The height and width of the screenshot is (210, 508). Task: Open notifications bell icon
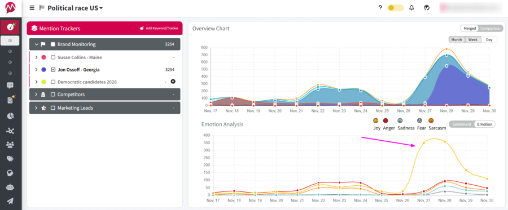pyautogui.click(x=411, y=8)
